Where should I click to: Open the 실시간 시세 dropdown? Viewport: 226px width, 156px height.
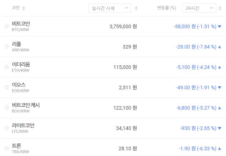click(x=109, y=8)
